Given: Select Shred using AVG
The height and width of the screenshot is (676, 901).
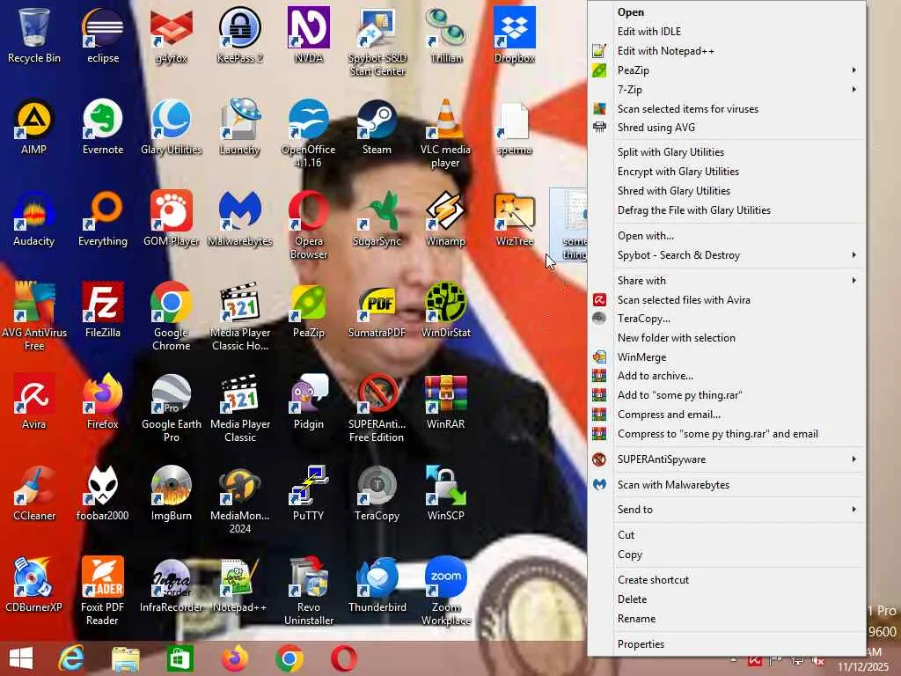Looking at the screenshot, I should [x=726, y=128].
